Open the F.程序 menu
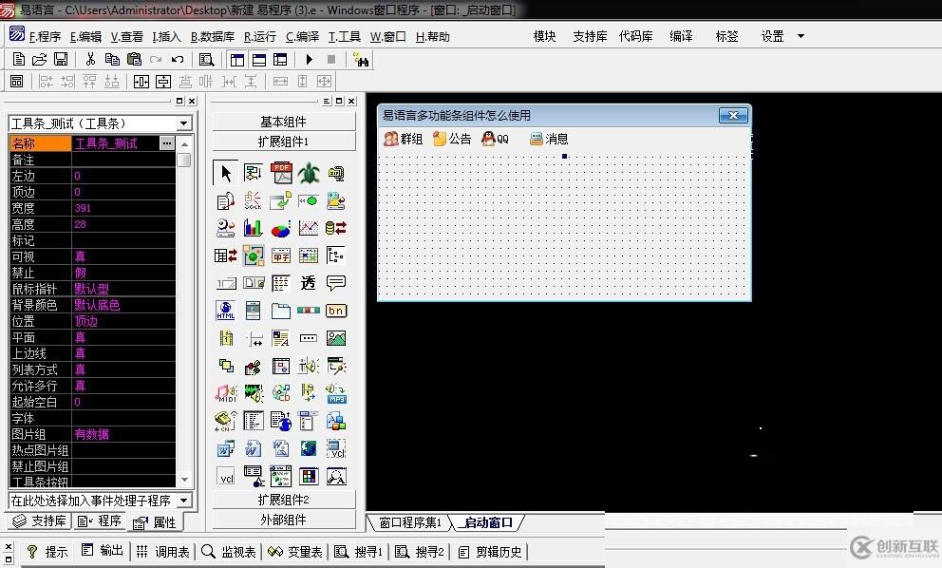Screen dimensions: 942x568 (x=45, y=37)
